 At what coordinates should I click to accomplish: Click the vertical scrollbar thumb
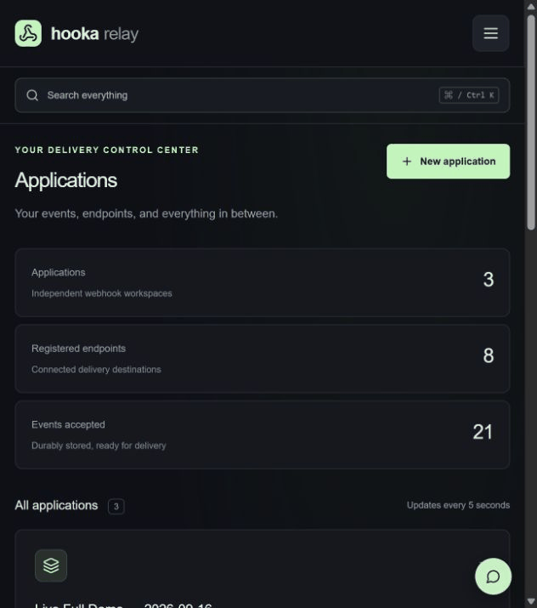pos(531,122)
